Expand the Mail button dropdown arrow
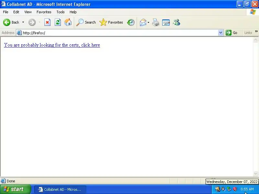Screen dimensions: 259x194 point(148,22)
